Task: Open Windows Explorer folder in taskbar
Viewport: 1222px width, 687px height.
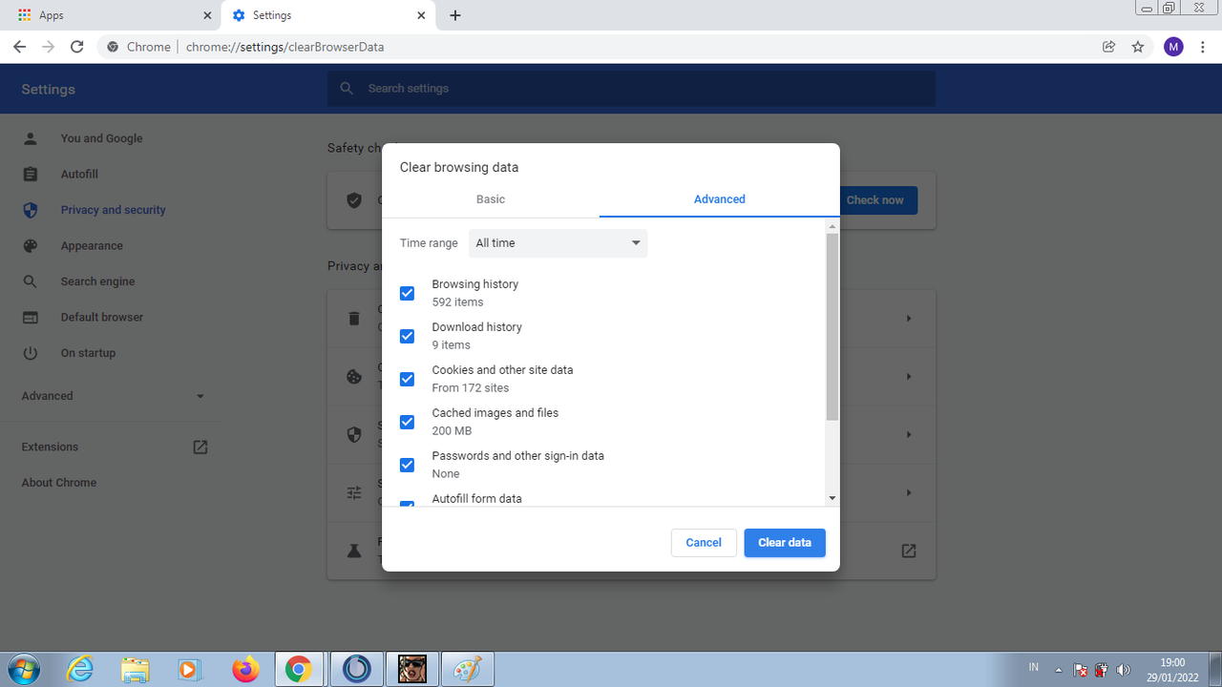Action: 136,669
